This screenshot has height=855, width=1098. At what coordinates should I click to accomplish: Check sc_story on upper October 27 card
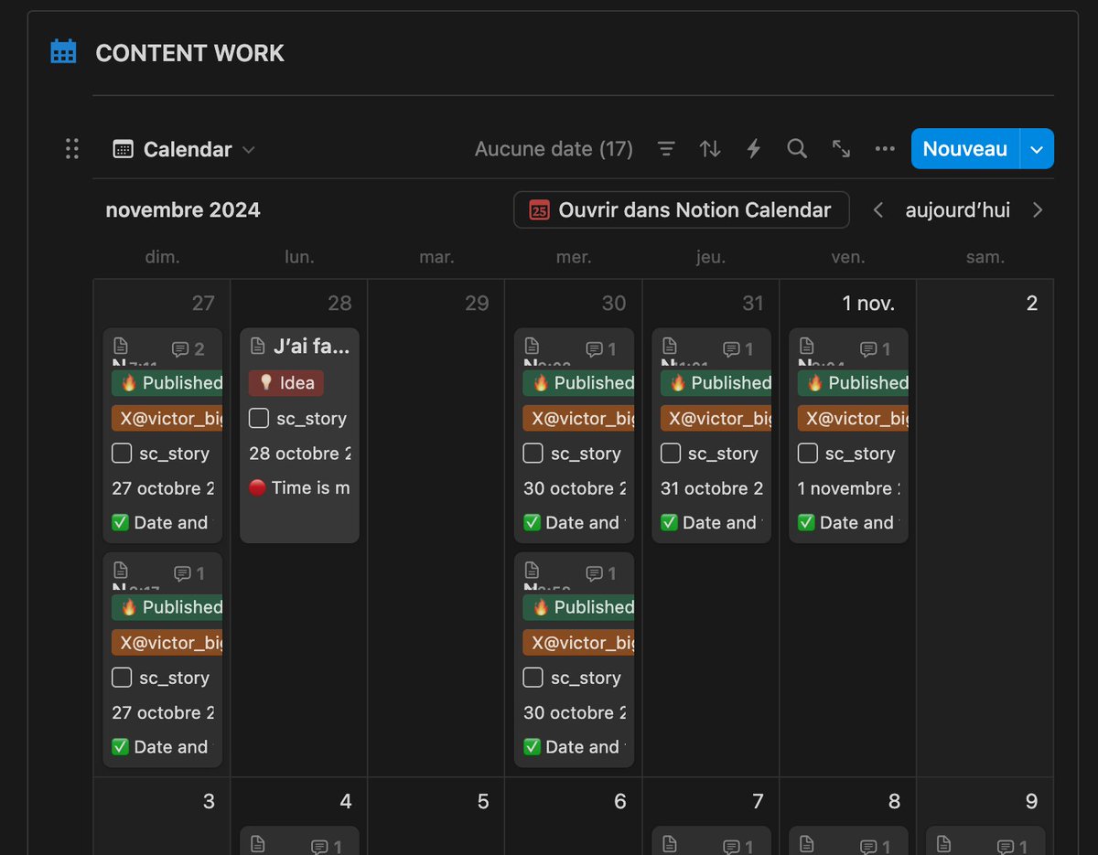point(122,454)
